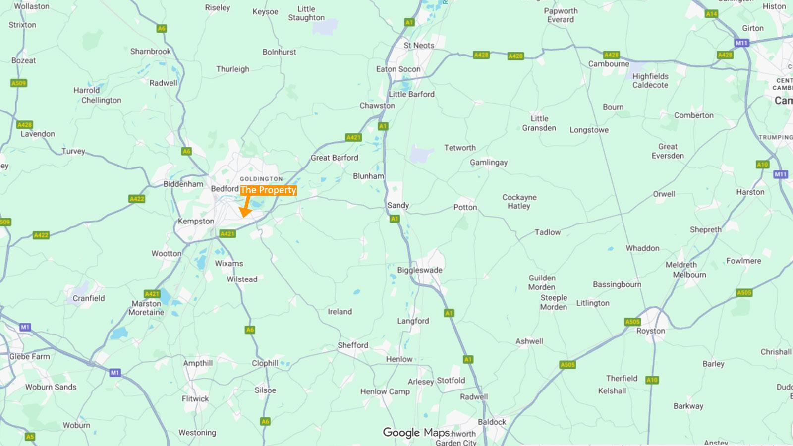Click the Royston place label
The image size is (793, 446).
pos(651,331)
